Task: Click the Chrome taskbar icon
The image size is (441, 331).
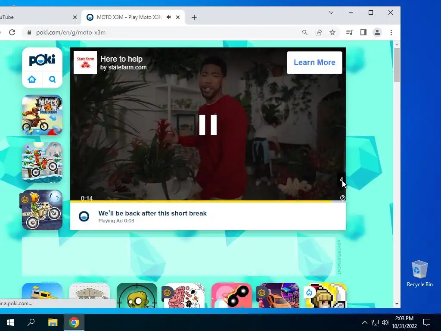Action: pos(74,322)
